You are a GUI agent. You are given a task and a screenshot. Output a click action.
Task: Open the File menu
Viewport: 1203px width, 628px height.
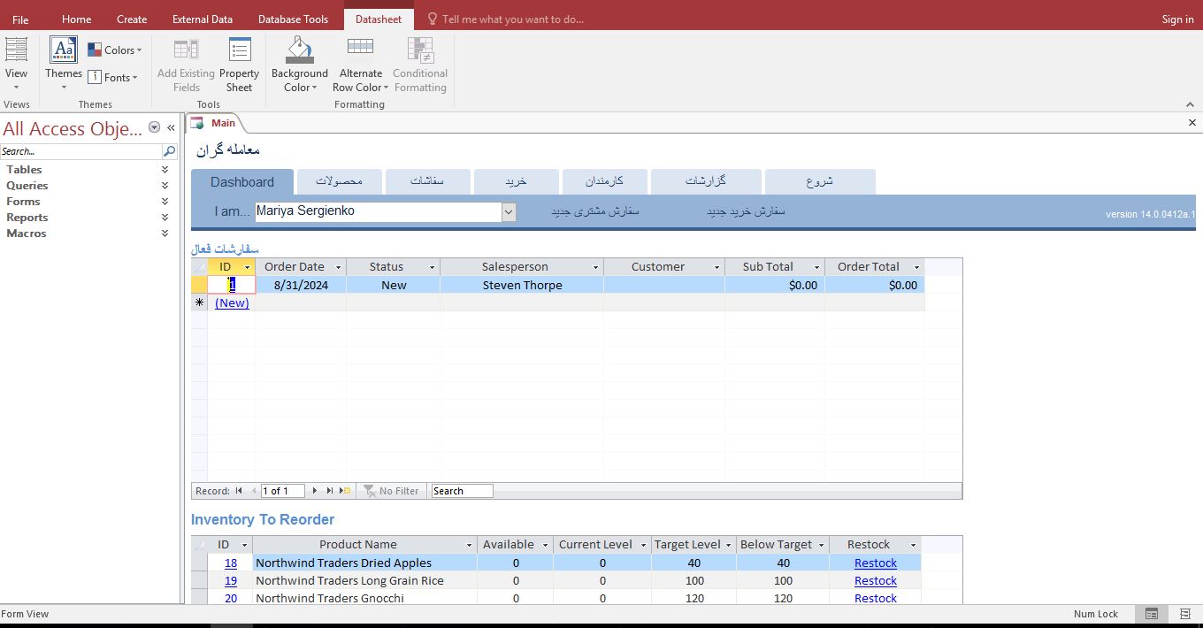(20, 19)
